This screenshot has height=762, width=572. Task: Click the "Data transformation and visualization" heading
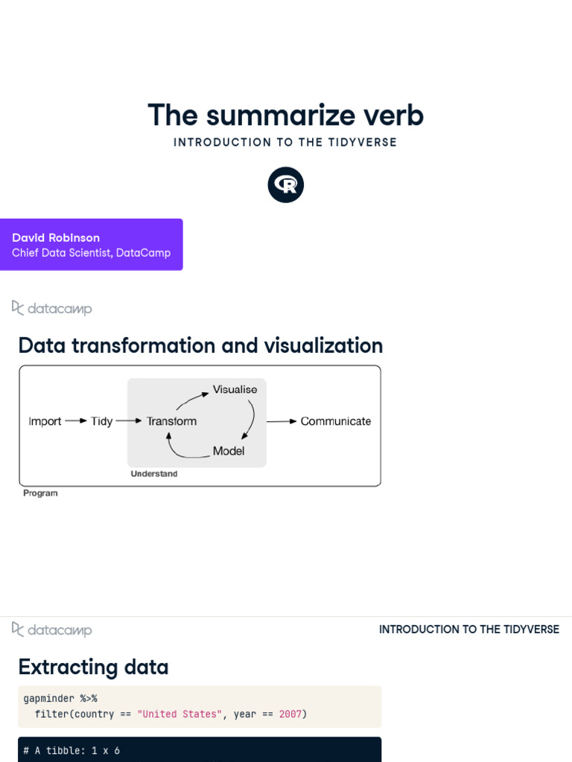point(200,345)
